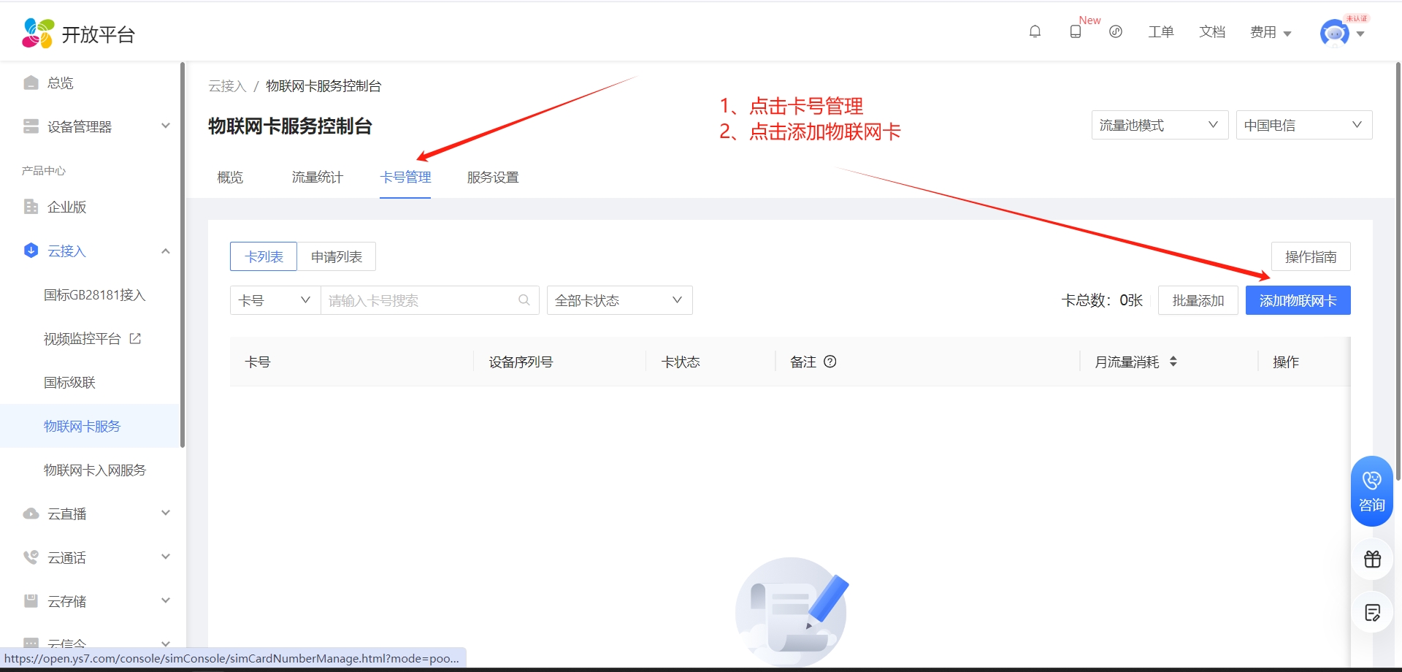Viewport: 1402px width, 672px height.
Task: Collapse the 云接入 sidebar section
Action: (x=166, y=251)
